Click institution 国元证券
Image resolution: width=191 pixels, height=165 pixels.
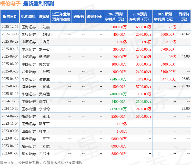pyautogui.click(x=29, y=124)
